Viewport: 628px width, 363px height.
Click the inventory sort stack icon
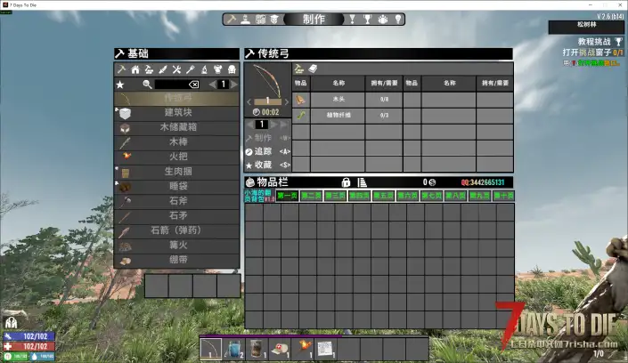pyautogui.click(x=362, y=182)
